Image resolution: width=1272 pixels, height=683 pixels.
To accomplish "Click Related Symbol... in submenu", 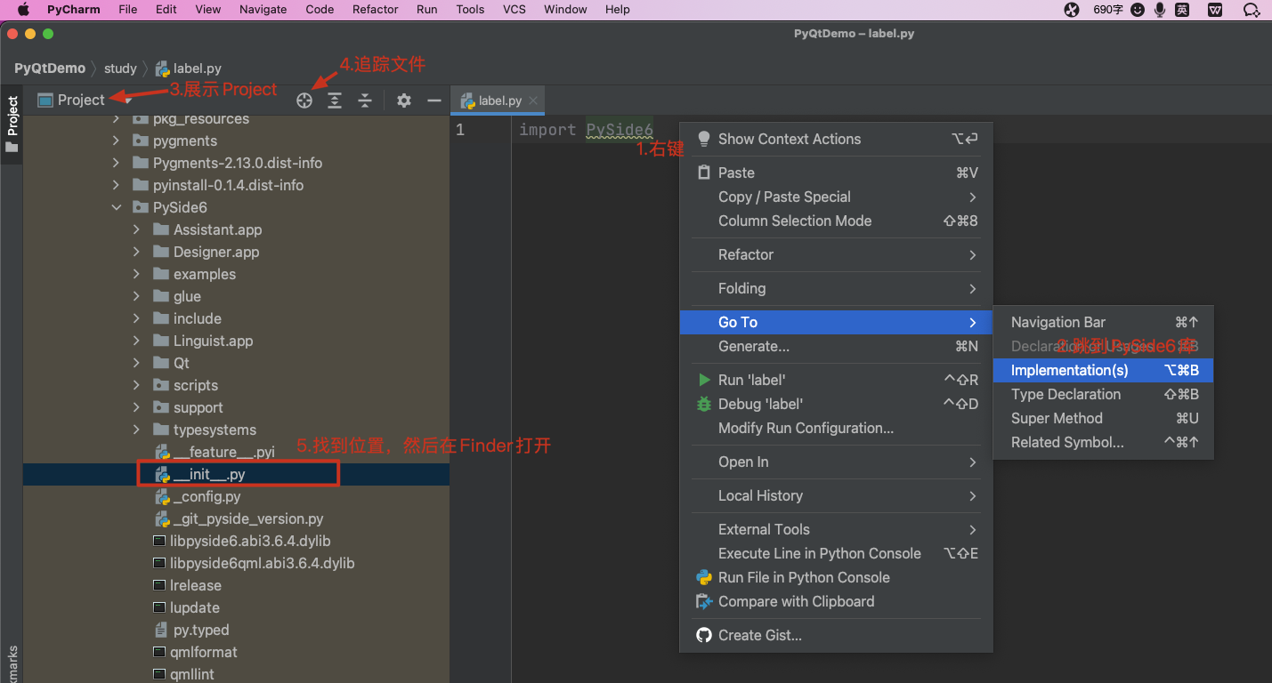I will tap(1103, 442).
